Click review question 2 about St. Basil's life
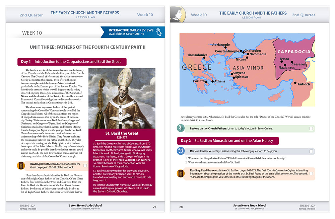The image size is (335, 219). click(x=213, y=162)
